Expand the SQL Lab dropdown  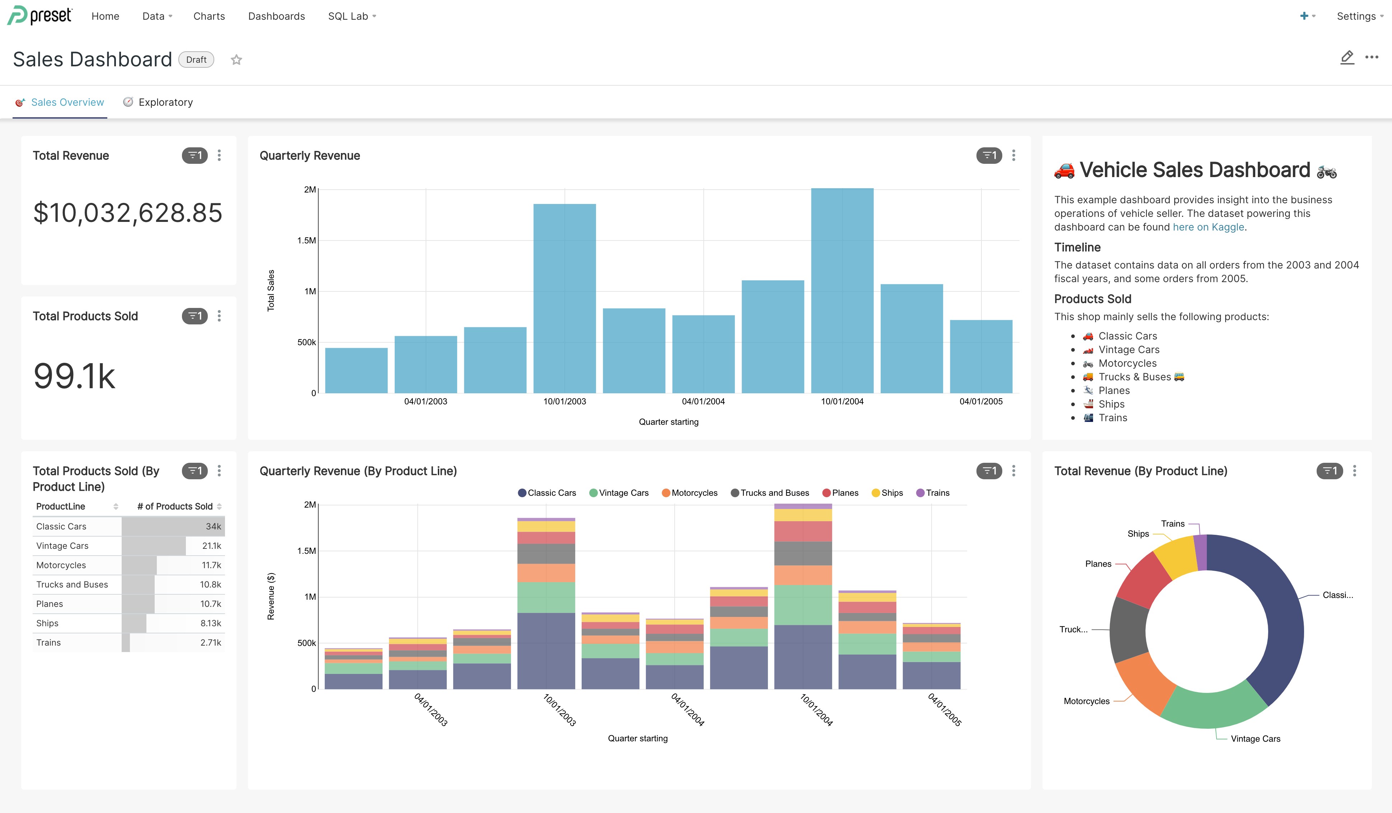(352, 16)
